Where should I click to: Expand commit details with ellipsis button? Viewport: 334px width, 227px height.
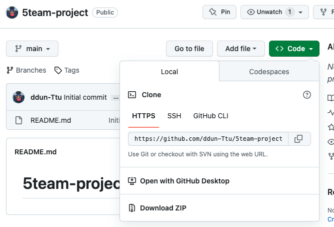(115, 98)
